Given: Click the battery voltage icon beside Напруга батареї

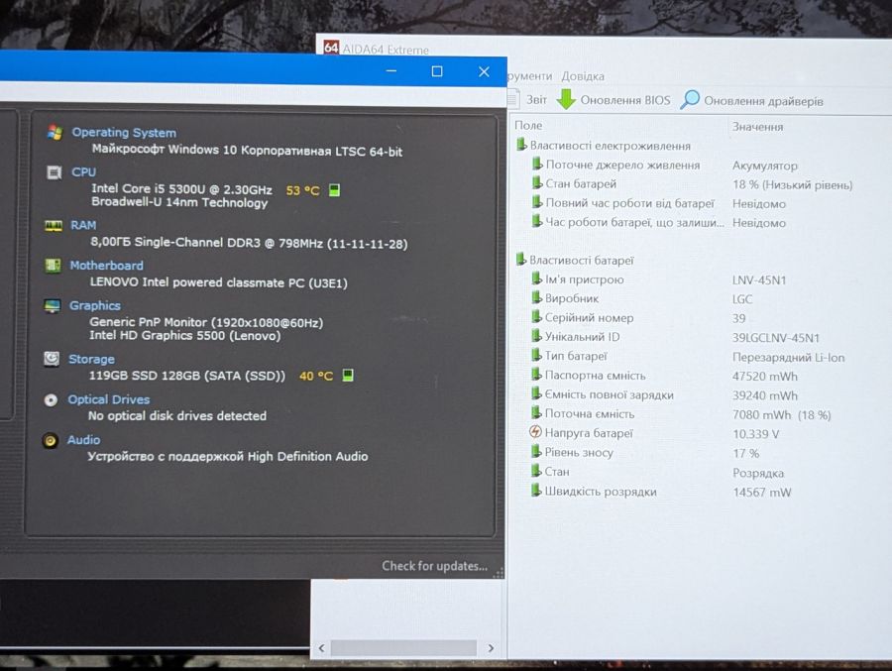Looking at the screenshot, I should coord(535,432).
